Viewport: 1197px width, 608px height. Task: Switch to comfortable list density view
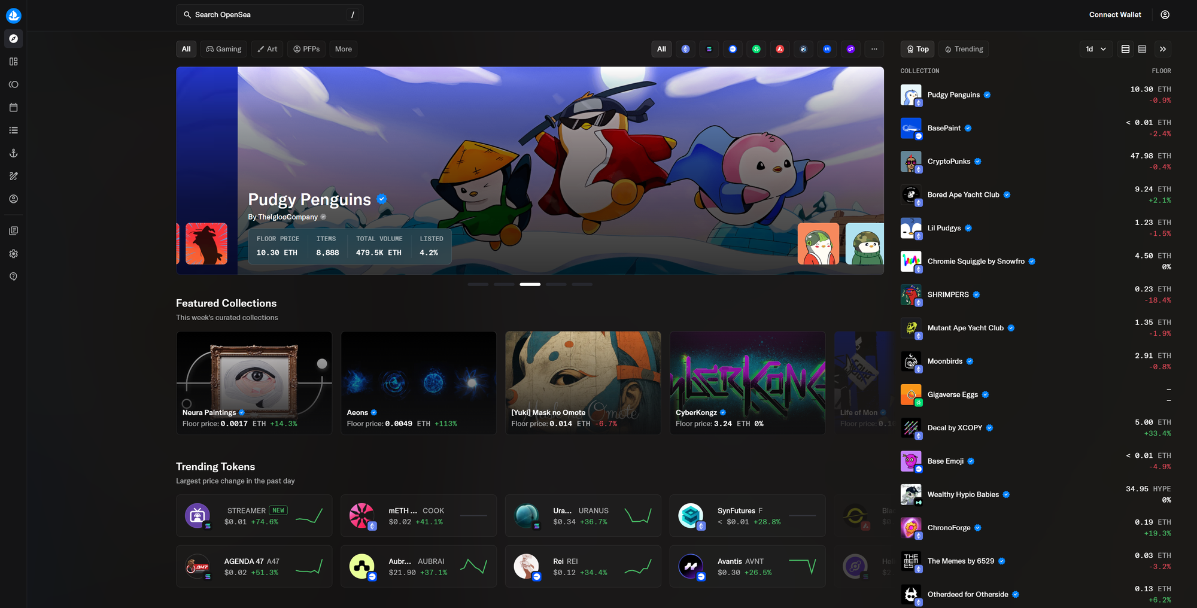tap(1125, 49)
